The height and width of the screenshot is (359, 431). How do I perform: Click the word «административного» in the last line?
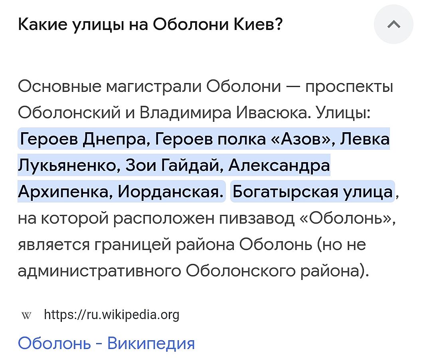click(x=99, y=271)
